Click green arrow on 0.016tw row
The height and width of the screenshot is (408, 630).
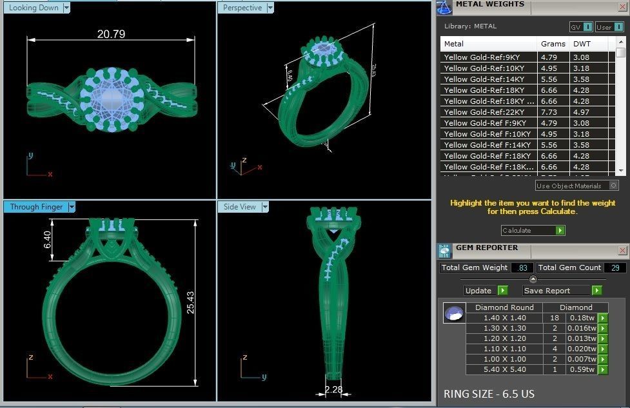pyautogui.click(x=603, y=328)
